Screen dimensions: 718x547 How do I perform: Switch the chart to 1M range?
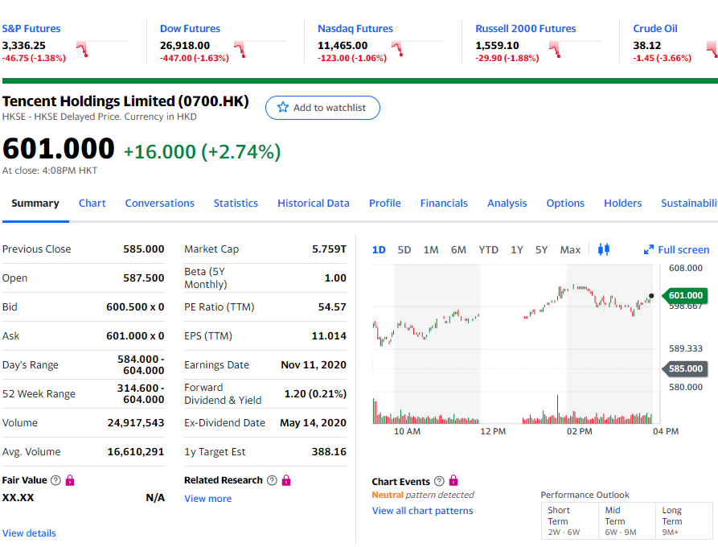coord(431,249)
